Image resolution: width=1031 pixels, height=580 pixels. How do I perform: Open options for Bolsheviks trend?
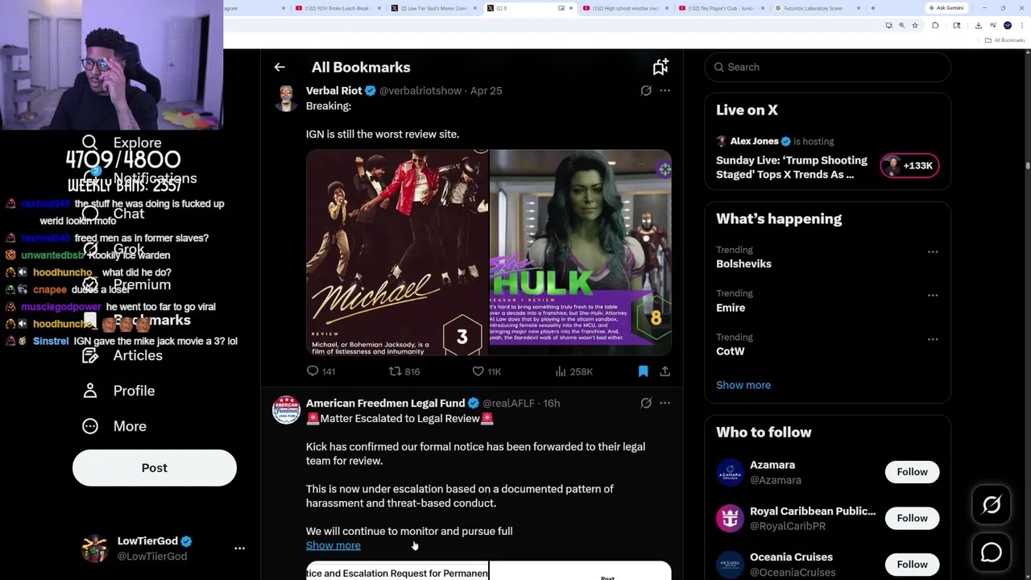pyautogui.click(x=933, y=252)
